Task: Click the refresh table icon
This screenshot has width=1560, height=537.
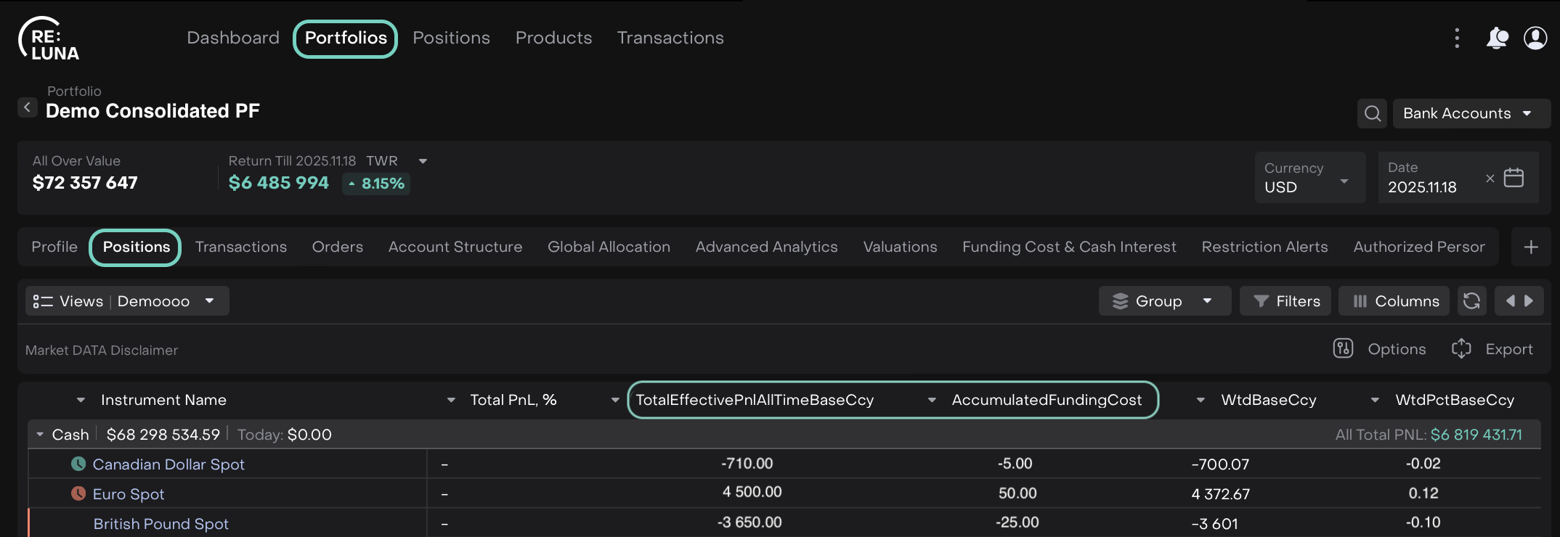Action: pyautogui.click(x=1471, y=301)
